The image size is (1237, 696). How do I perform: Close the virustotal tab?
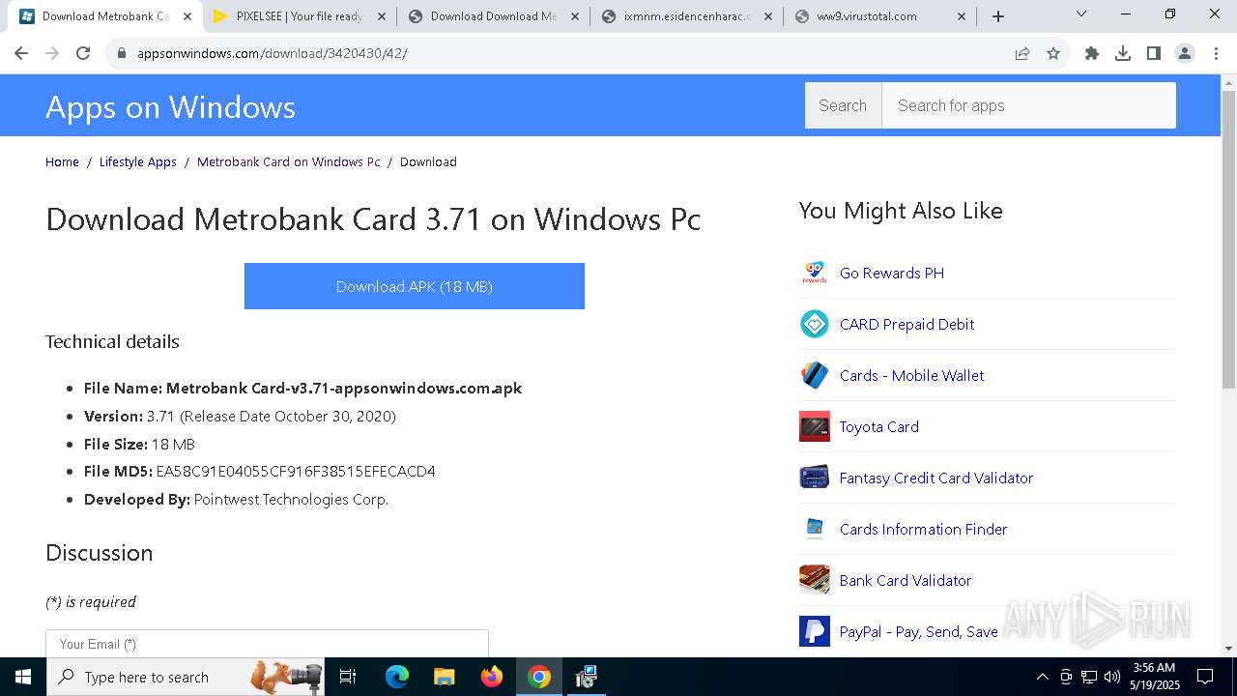click(x=962, y=16)
